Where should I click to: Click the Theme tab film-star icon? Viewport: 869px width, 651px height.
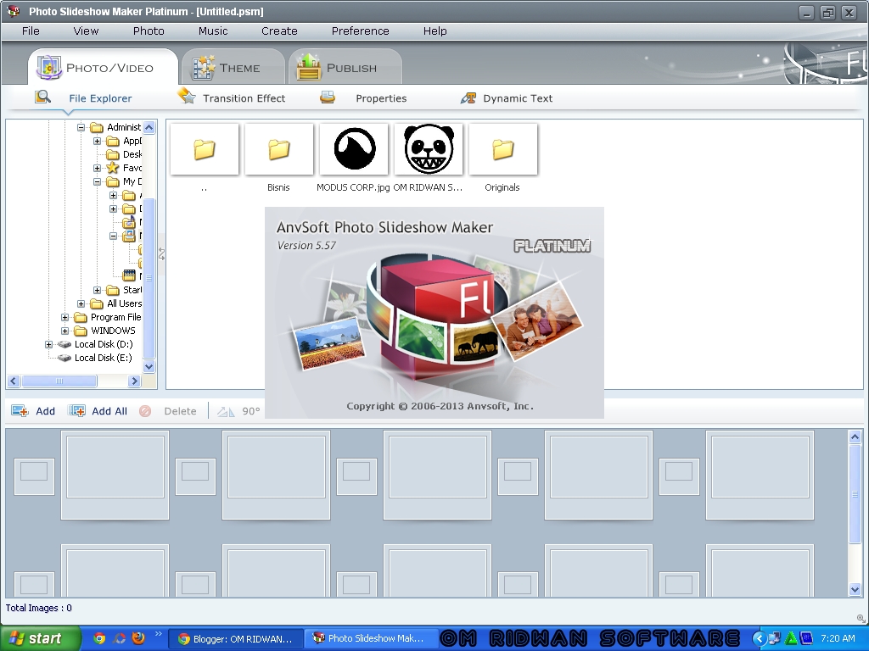pyautogui.click(x=203, y=68)
